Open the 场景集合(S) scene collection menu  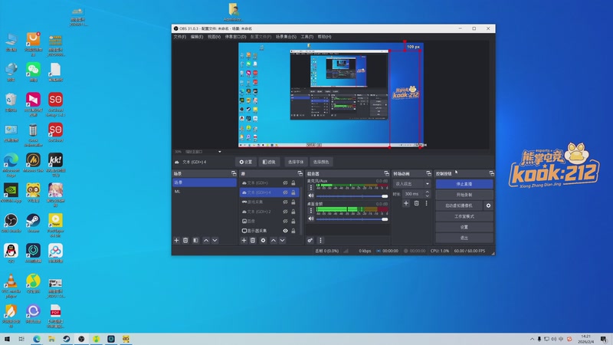tap(286, 37)
